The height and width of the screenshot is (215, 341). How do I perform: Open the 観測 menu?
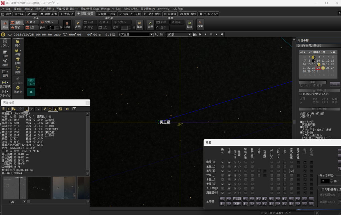[105, 9]
